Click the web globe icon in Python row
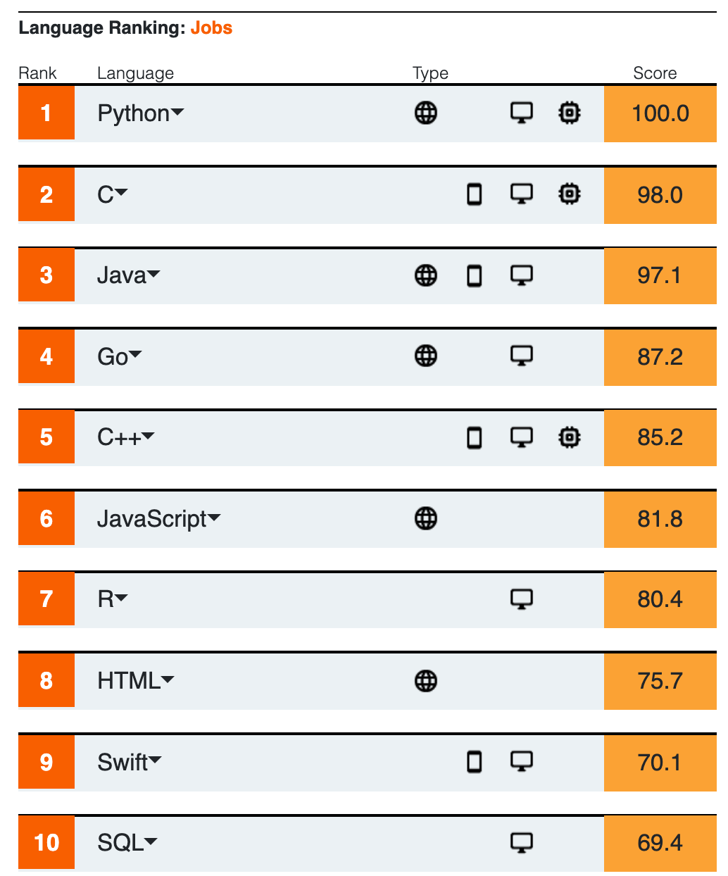This screenshot has height=876, width=728. 426,113
